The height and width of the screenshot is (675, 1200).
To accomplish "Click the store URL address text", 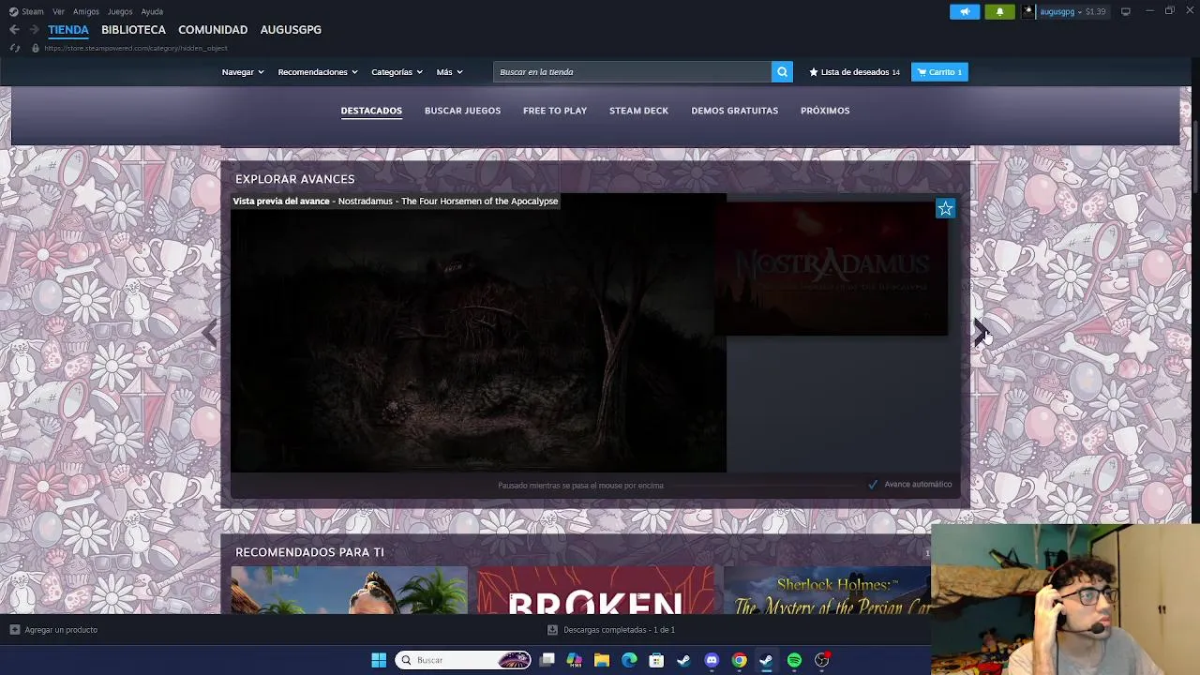I will (x=136, y=48).
